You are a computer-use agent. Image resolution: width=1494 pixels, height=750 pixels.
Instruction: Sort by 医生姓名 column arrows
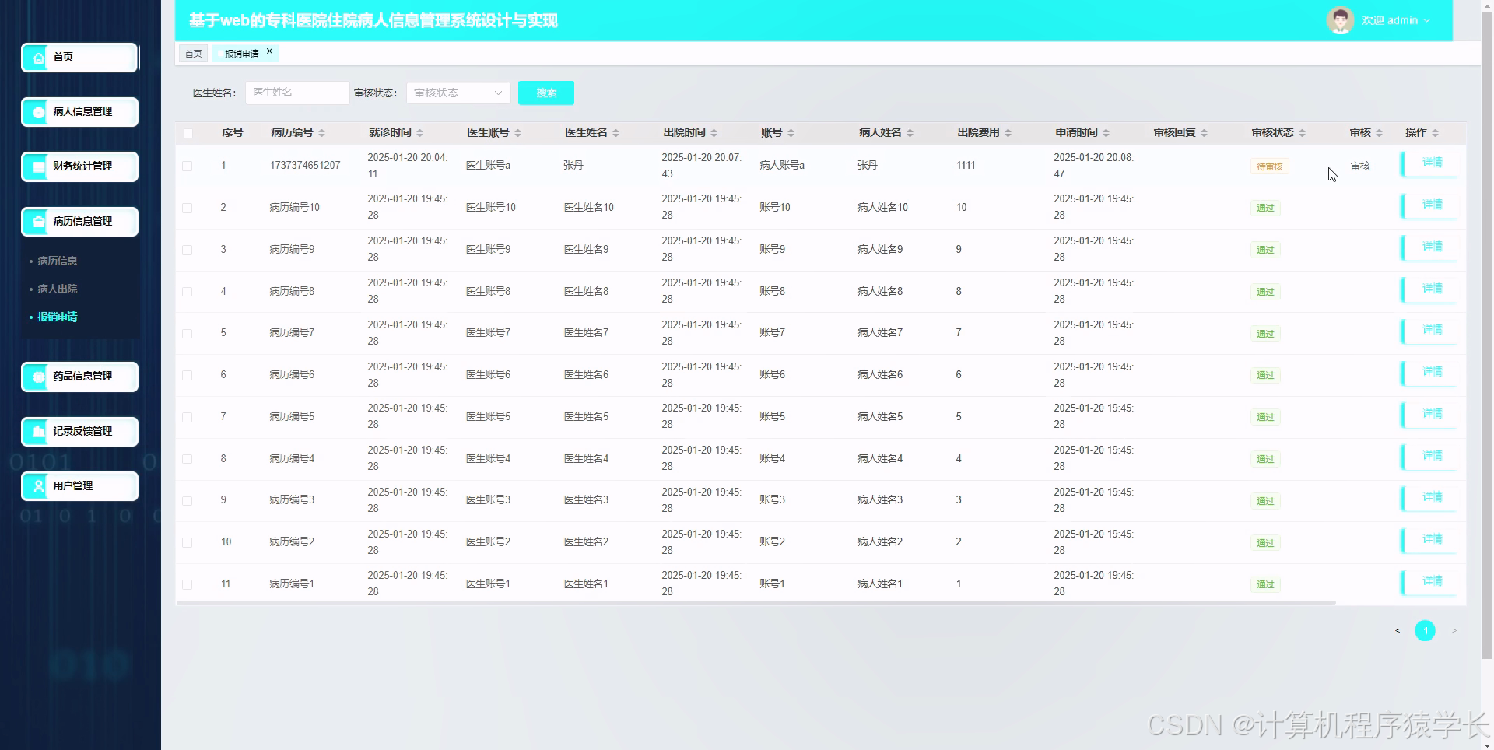pyautogui.click(x=615, y=133)
